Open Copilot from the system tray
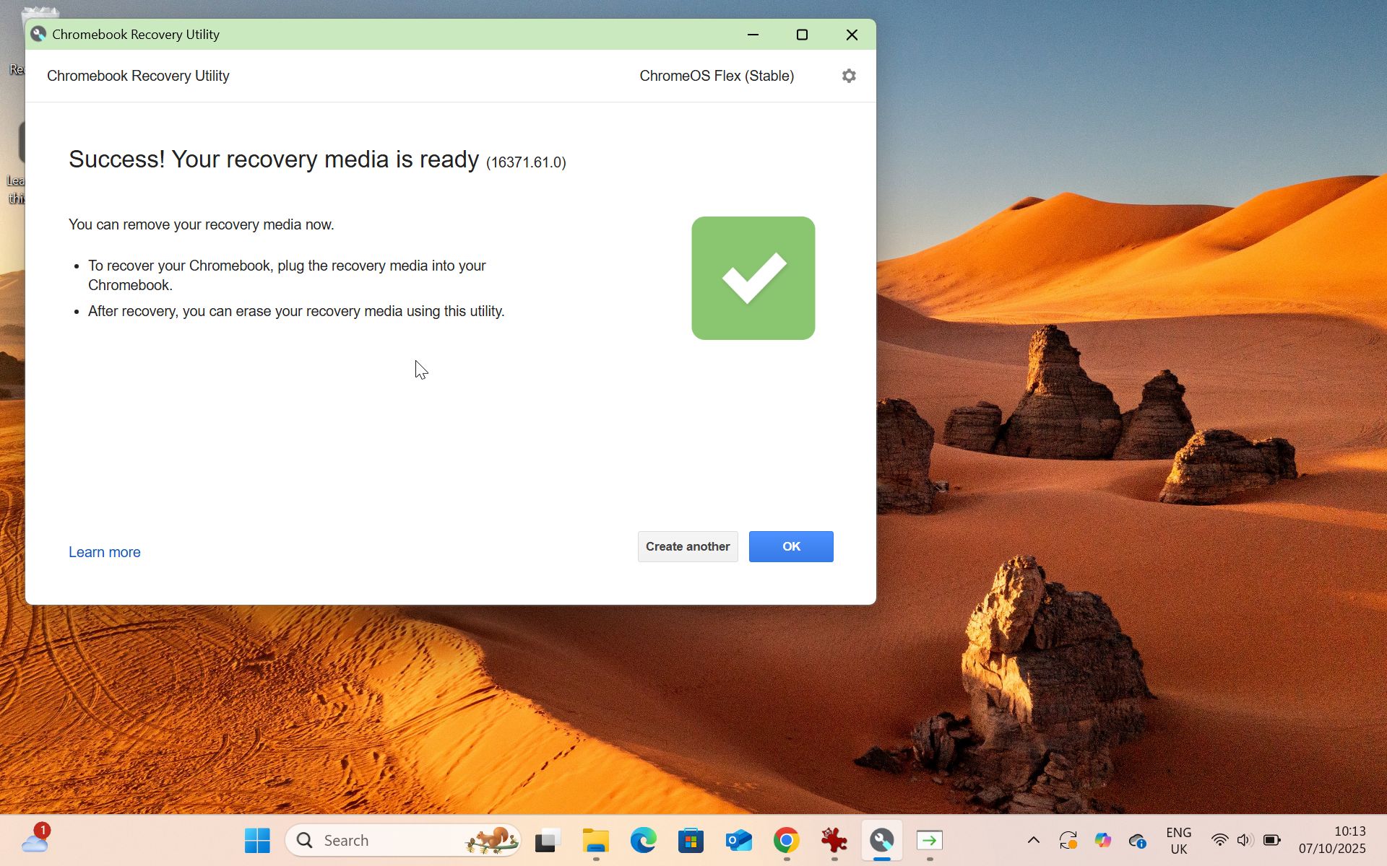Screen dimensions: 1387x866 click(x=1103, y=839)
